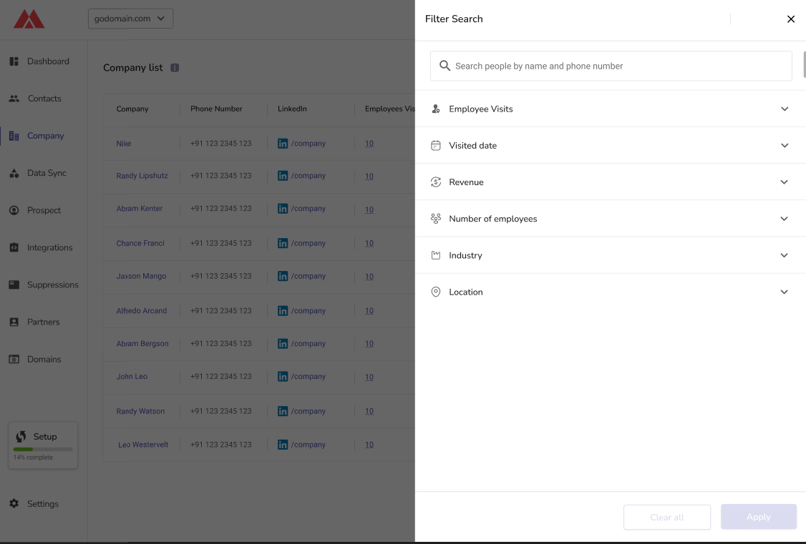806x544 pixels.
Task: Click the Company building icon in sidebar
Action: tap(14, 136)
